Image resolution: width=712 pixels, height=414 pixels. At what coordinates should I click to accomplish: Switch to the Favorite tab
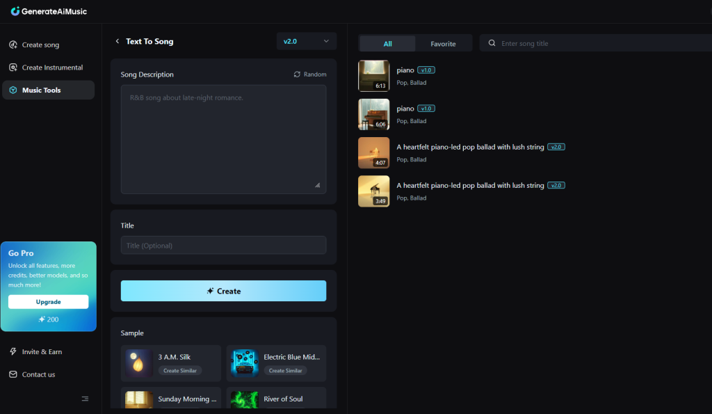tap(444, 43)
